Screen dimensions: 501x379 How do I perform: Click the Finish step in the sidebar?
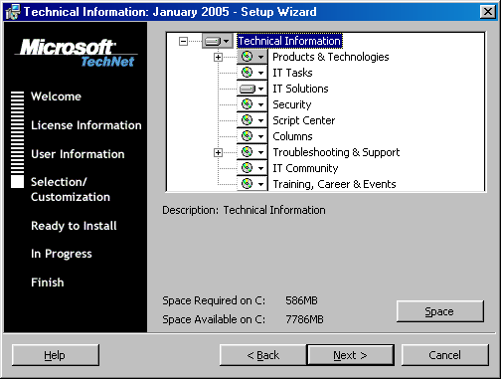(x=48, y=283)
